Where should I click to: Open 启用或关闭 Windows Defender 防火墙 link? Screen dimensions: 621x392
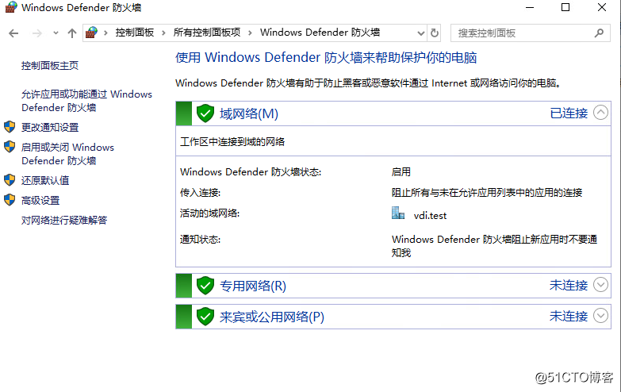click(x=67, y=154)
